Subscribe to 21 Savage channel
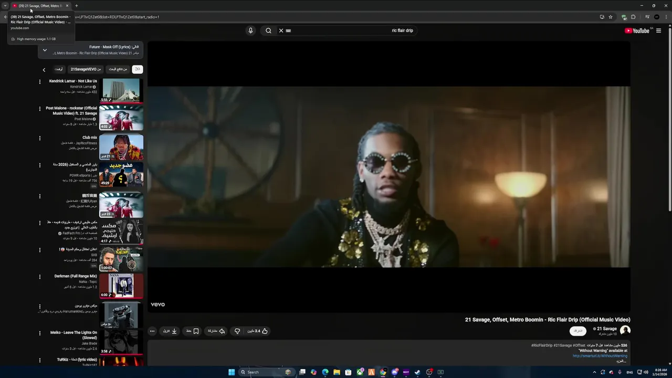The width and height of the screenshot is (672, 378). 578,331
